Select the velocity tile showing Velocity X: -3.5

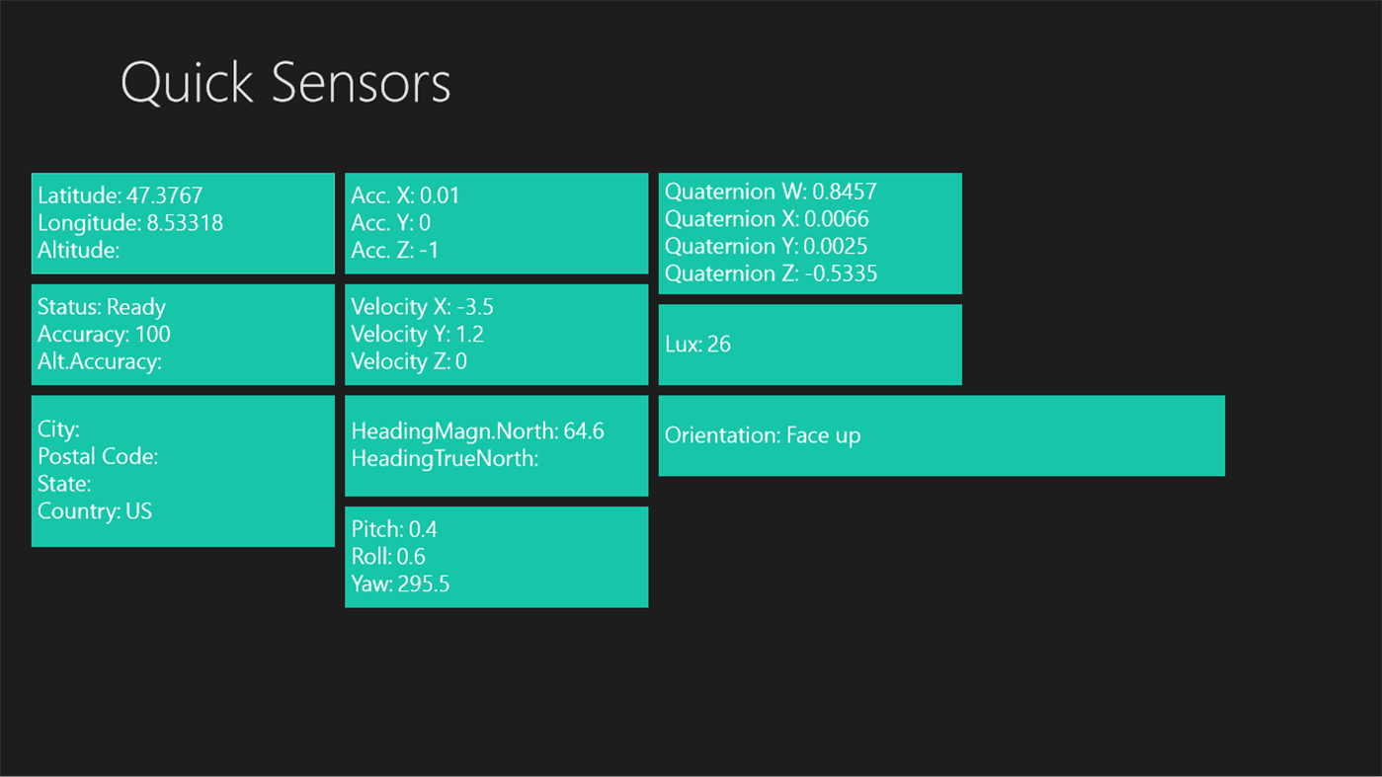click(x=496, y=334)
